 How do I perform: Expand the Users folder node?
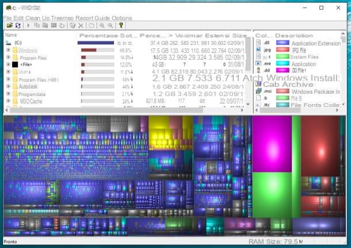point(8,72)
